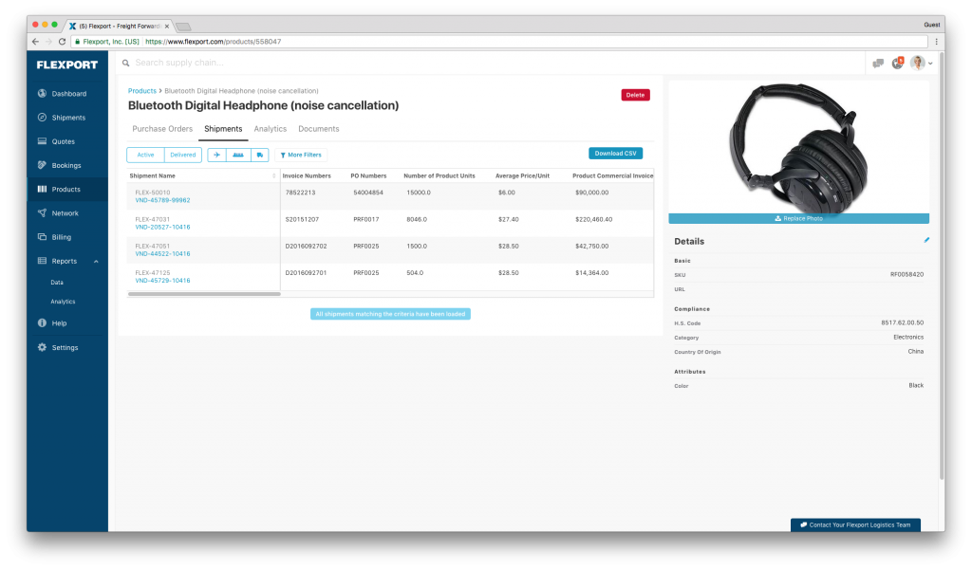Click the browser back arrow

click(x=35, y=42)
